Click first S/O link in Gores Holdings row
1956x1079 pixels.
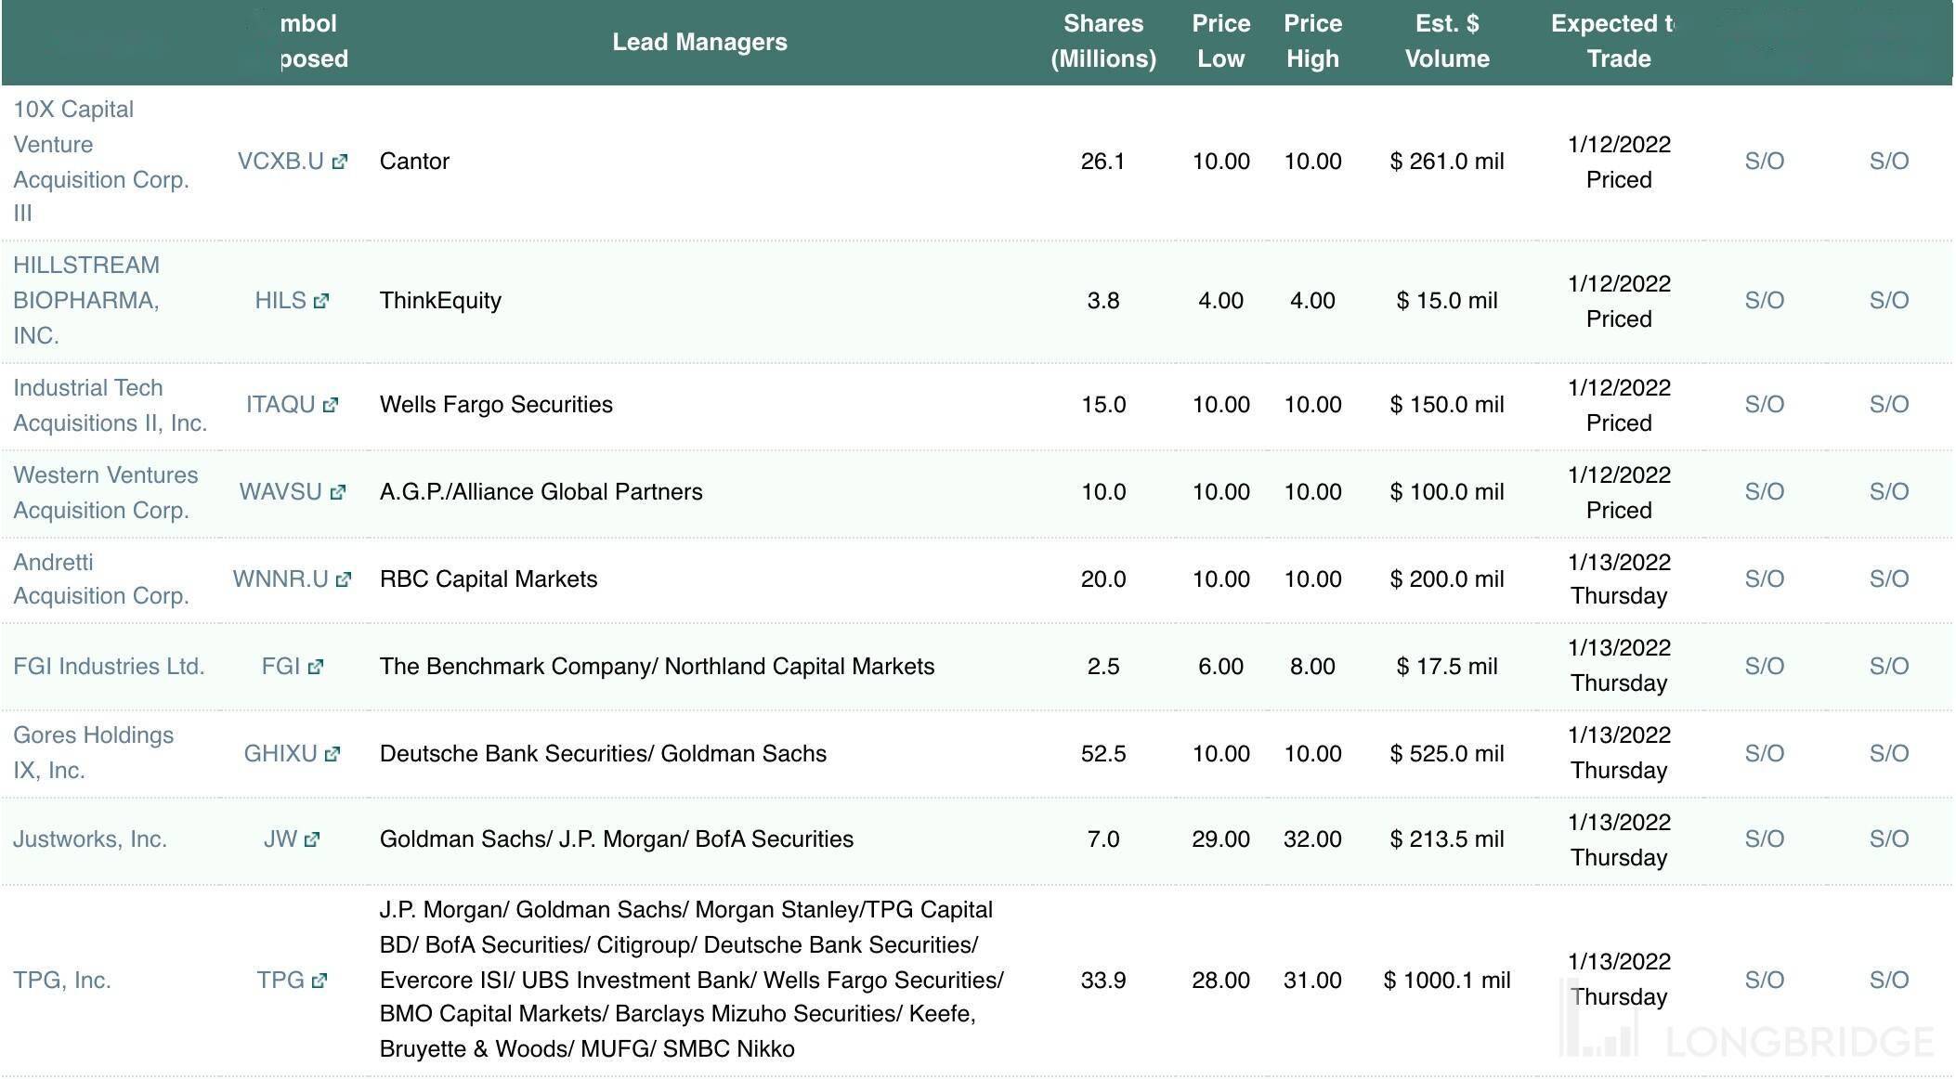1764,754
